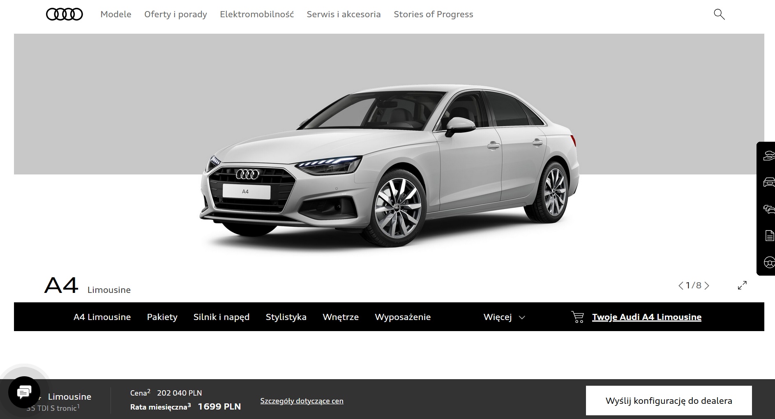775x419 pixels.
Task: Click the hand-holding-car icon in side panel
Action: pos(769,156)
